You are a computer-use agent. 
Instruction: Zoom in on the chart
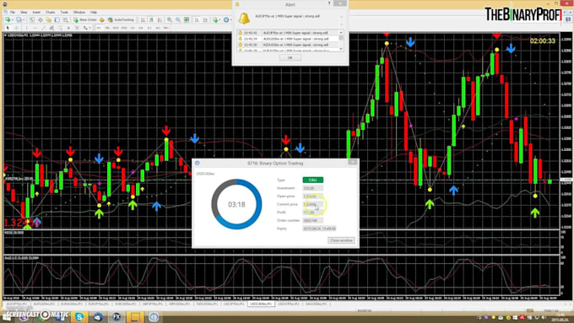pos(169,19)
